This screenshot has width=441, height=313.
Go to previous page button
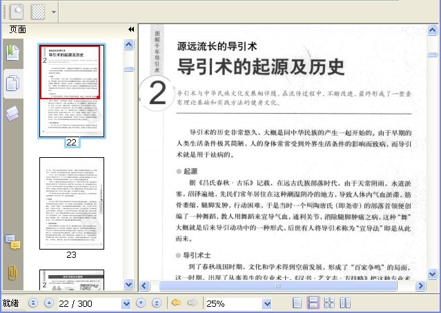click(x=49, y=303)
